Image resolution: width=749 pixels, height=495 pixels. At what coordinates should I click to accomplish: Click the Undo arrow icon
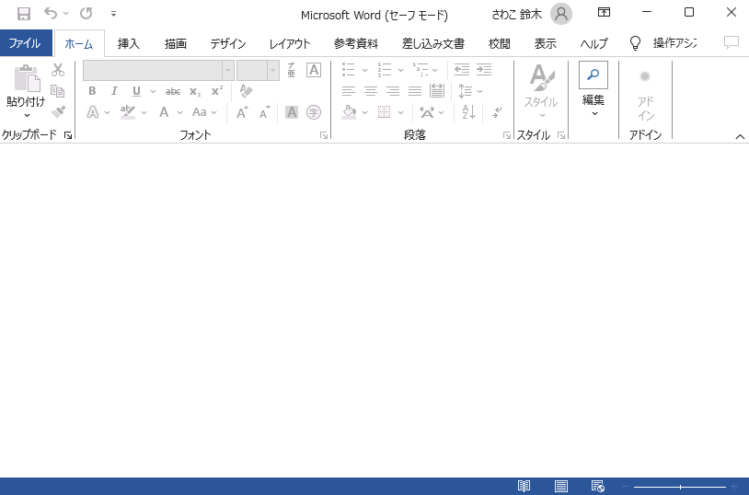51,13
